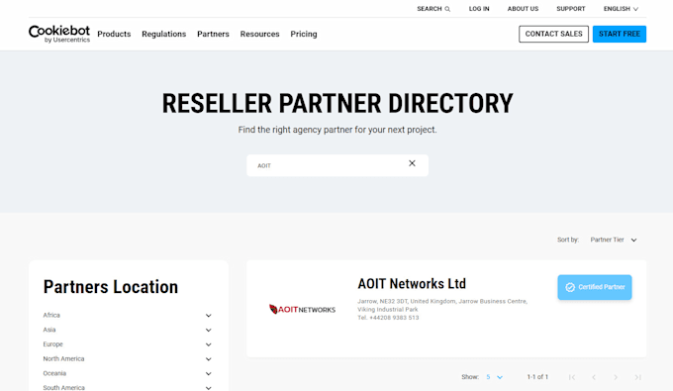The width and height of the screenshot is (673, 391).
Task: Clear the AOIT search with the X icon
Action: [x=412, y=163]
